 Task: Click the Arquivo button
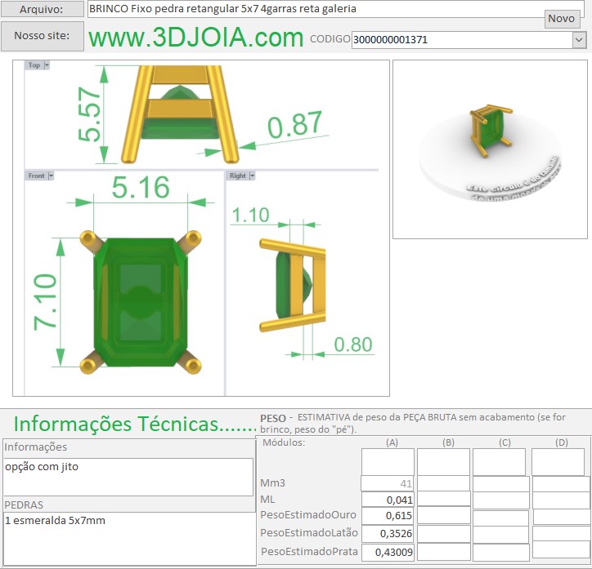pos(43,9)
